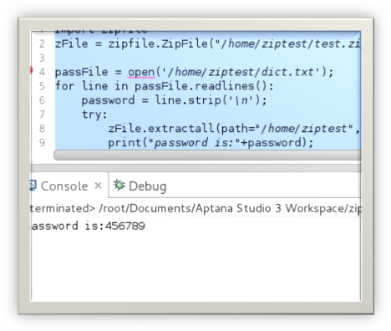This screenshot has width=391, height=331.
Task: Toggle the red breakpoint marker on line 4
Action: [31, 70]
